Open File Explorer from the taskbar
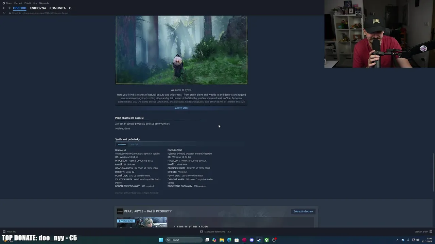435x244 pixels. 222,240
